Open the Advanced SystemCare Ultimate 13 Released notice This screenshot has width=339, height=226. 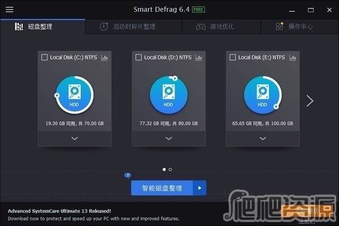click(x=59, y=211)
